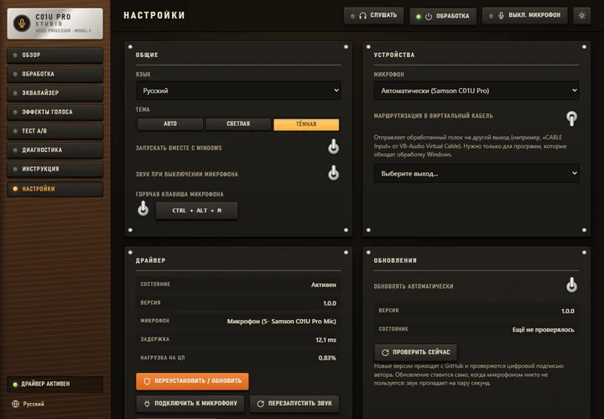
Task: Go to the Обработка sidebar section
Action: coord(55,74)
